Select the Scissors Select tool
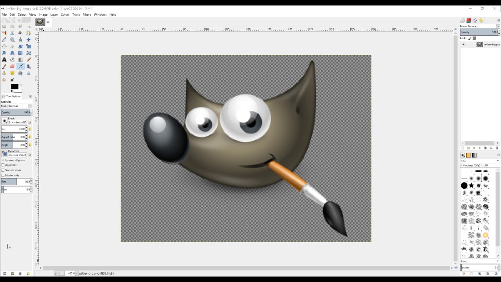Image resolution: width=501 pixels, height=282 pixels. (12, 33)
